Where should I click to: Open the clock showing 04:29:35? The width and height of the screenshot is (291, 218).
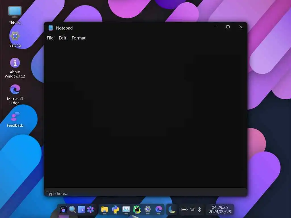point(220,209)
